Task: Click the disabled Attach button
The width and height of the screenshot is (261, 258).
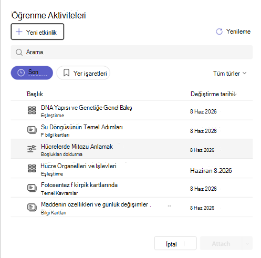Action: pyautogui.click(x=221, y=243)
